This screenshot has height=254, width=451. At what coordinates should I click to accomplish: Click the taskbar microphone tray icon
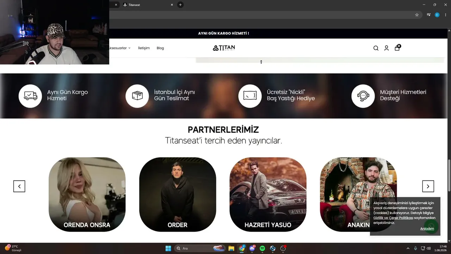tap(416, 248)
